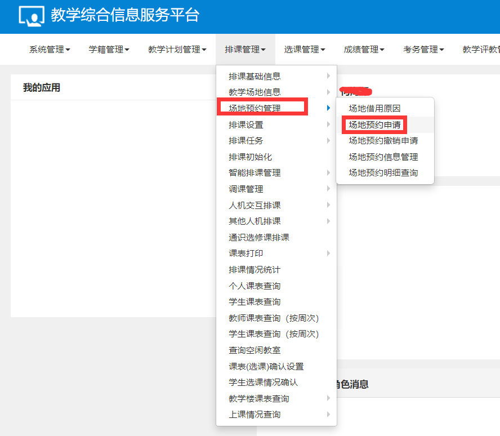Image resolution: width=500 pixels, height=436 pixels.
Task: Open 场地预约信息管理 from submenu
Action: coord(383,157)
